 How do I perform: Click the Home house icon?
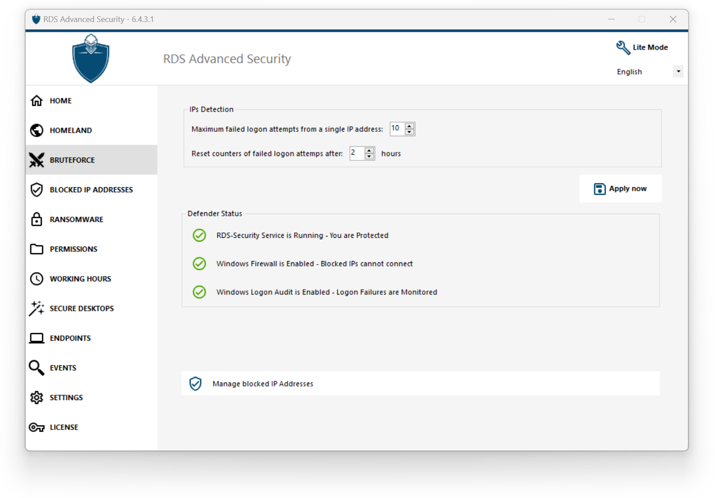(x=36, y=101)
